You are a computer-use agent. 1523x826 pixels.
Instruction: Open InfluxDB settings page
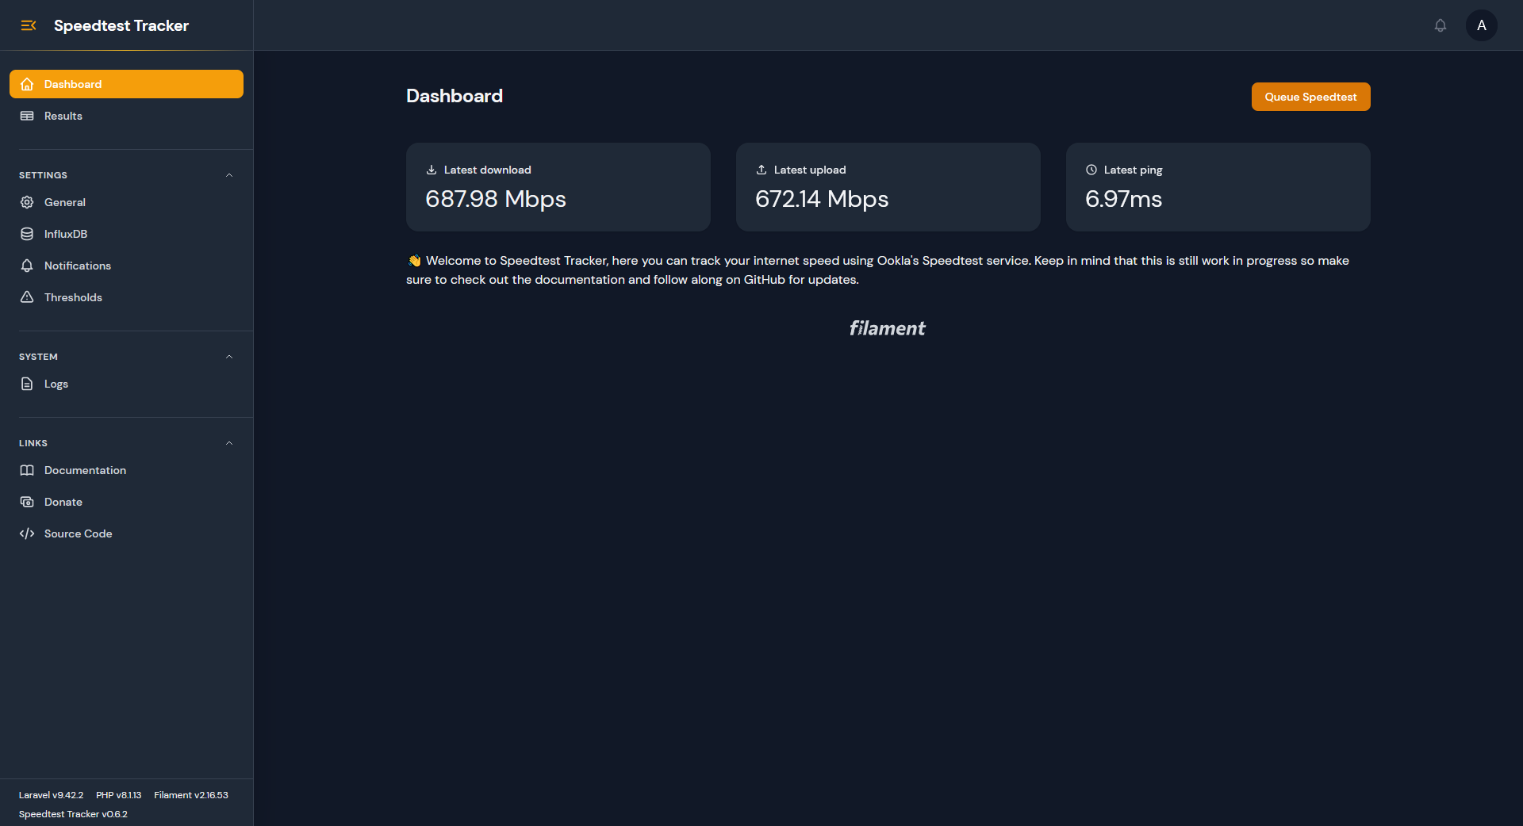coord(126,234)
